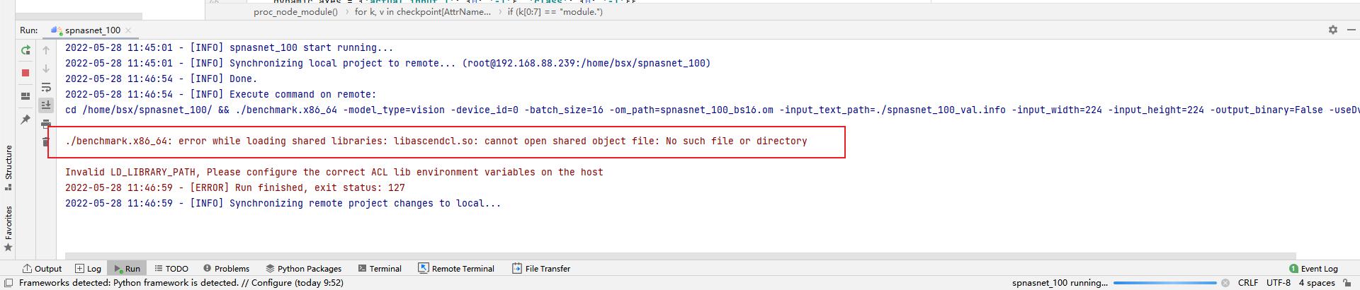Click the 'cd /home/bsx/spnasnet_100/' command line
The width and height of the screenshot is (1360, 290).
(712, 110)
